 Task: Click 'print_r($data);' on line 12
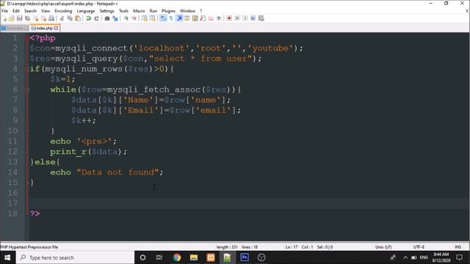coord(88,152)
